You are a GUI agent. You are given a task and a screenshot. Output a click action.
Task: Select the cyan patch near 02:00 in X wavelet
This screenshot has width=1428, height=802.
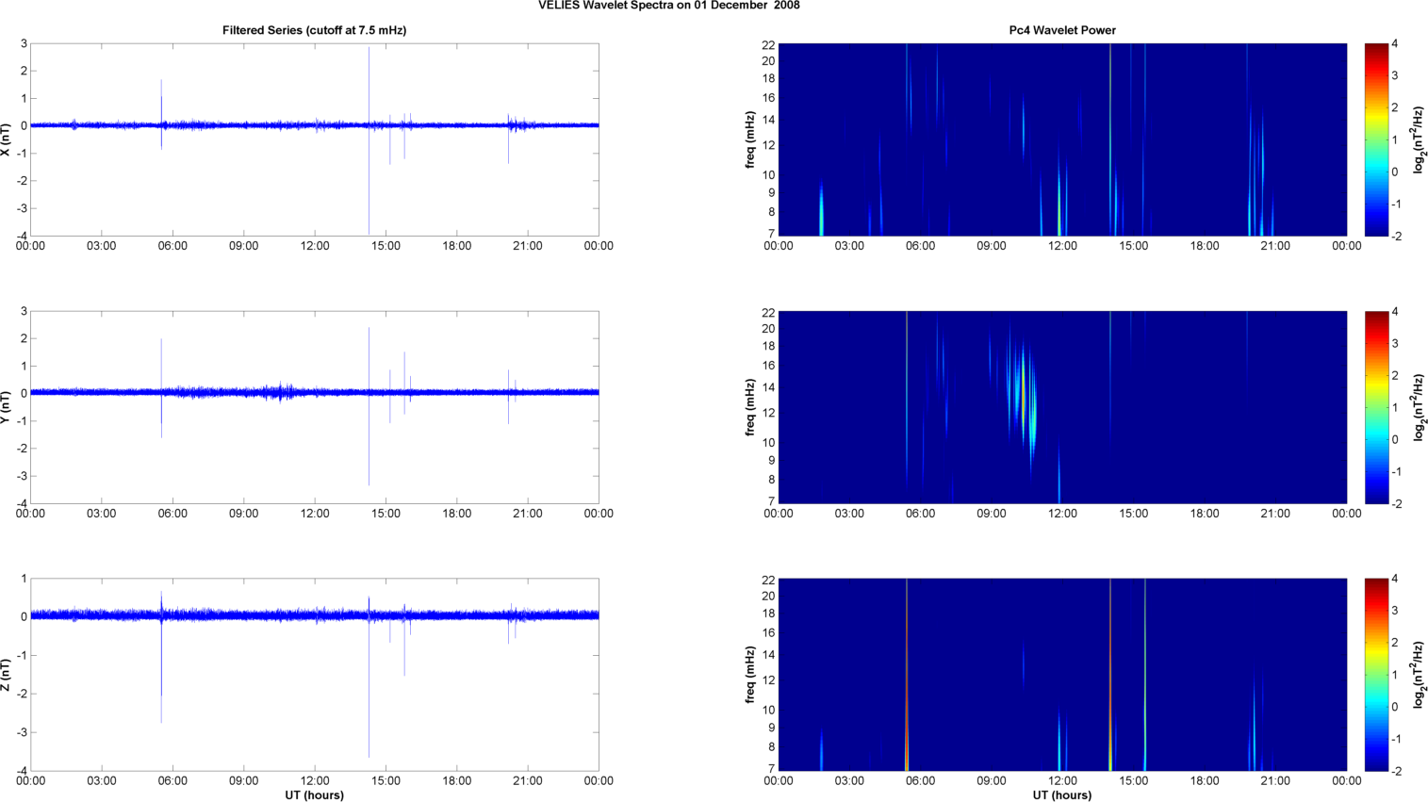(x=821, y=212)
